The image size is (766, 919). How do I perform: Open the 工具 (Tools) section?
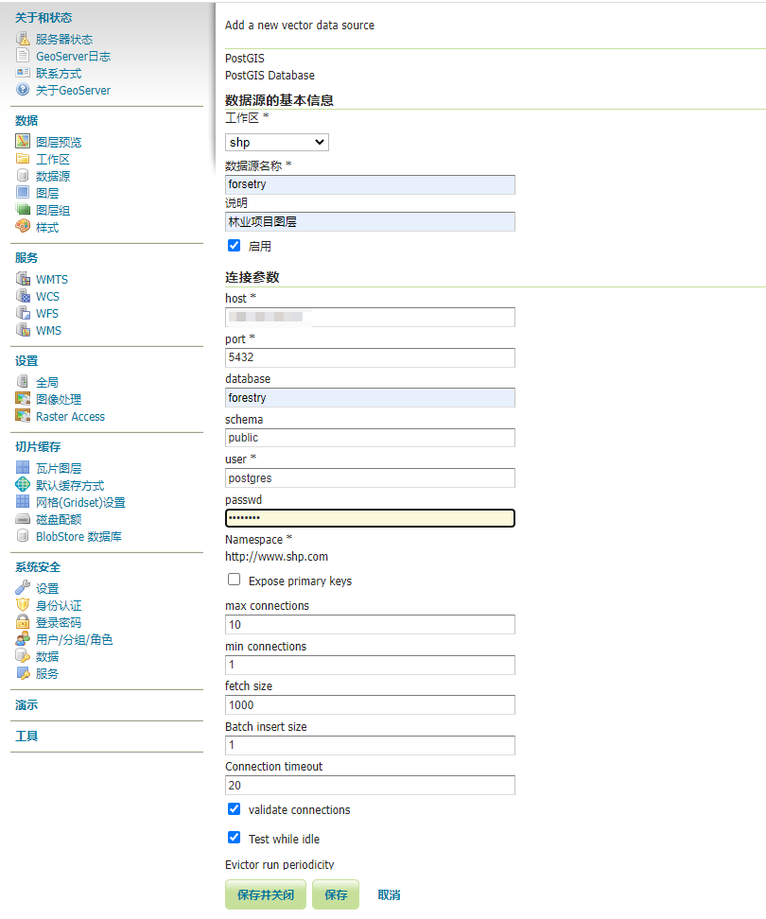[x=26, y=736]
